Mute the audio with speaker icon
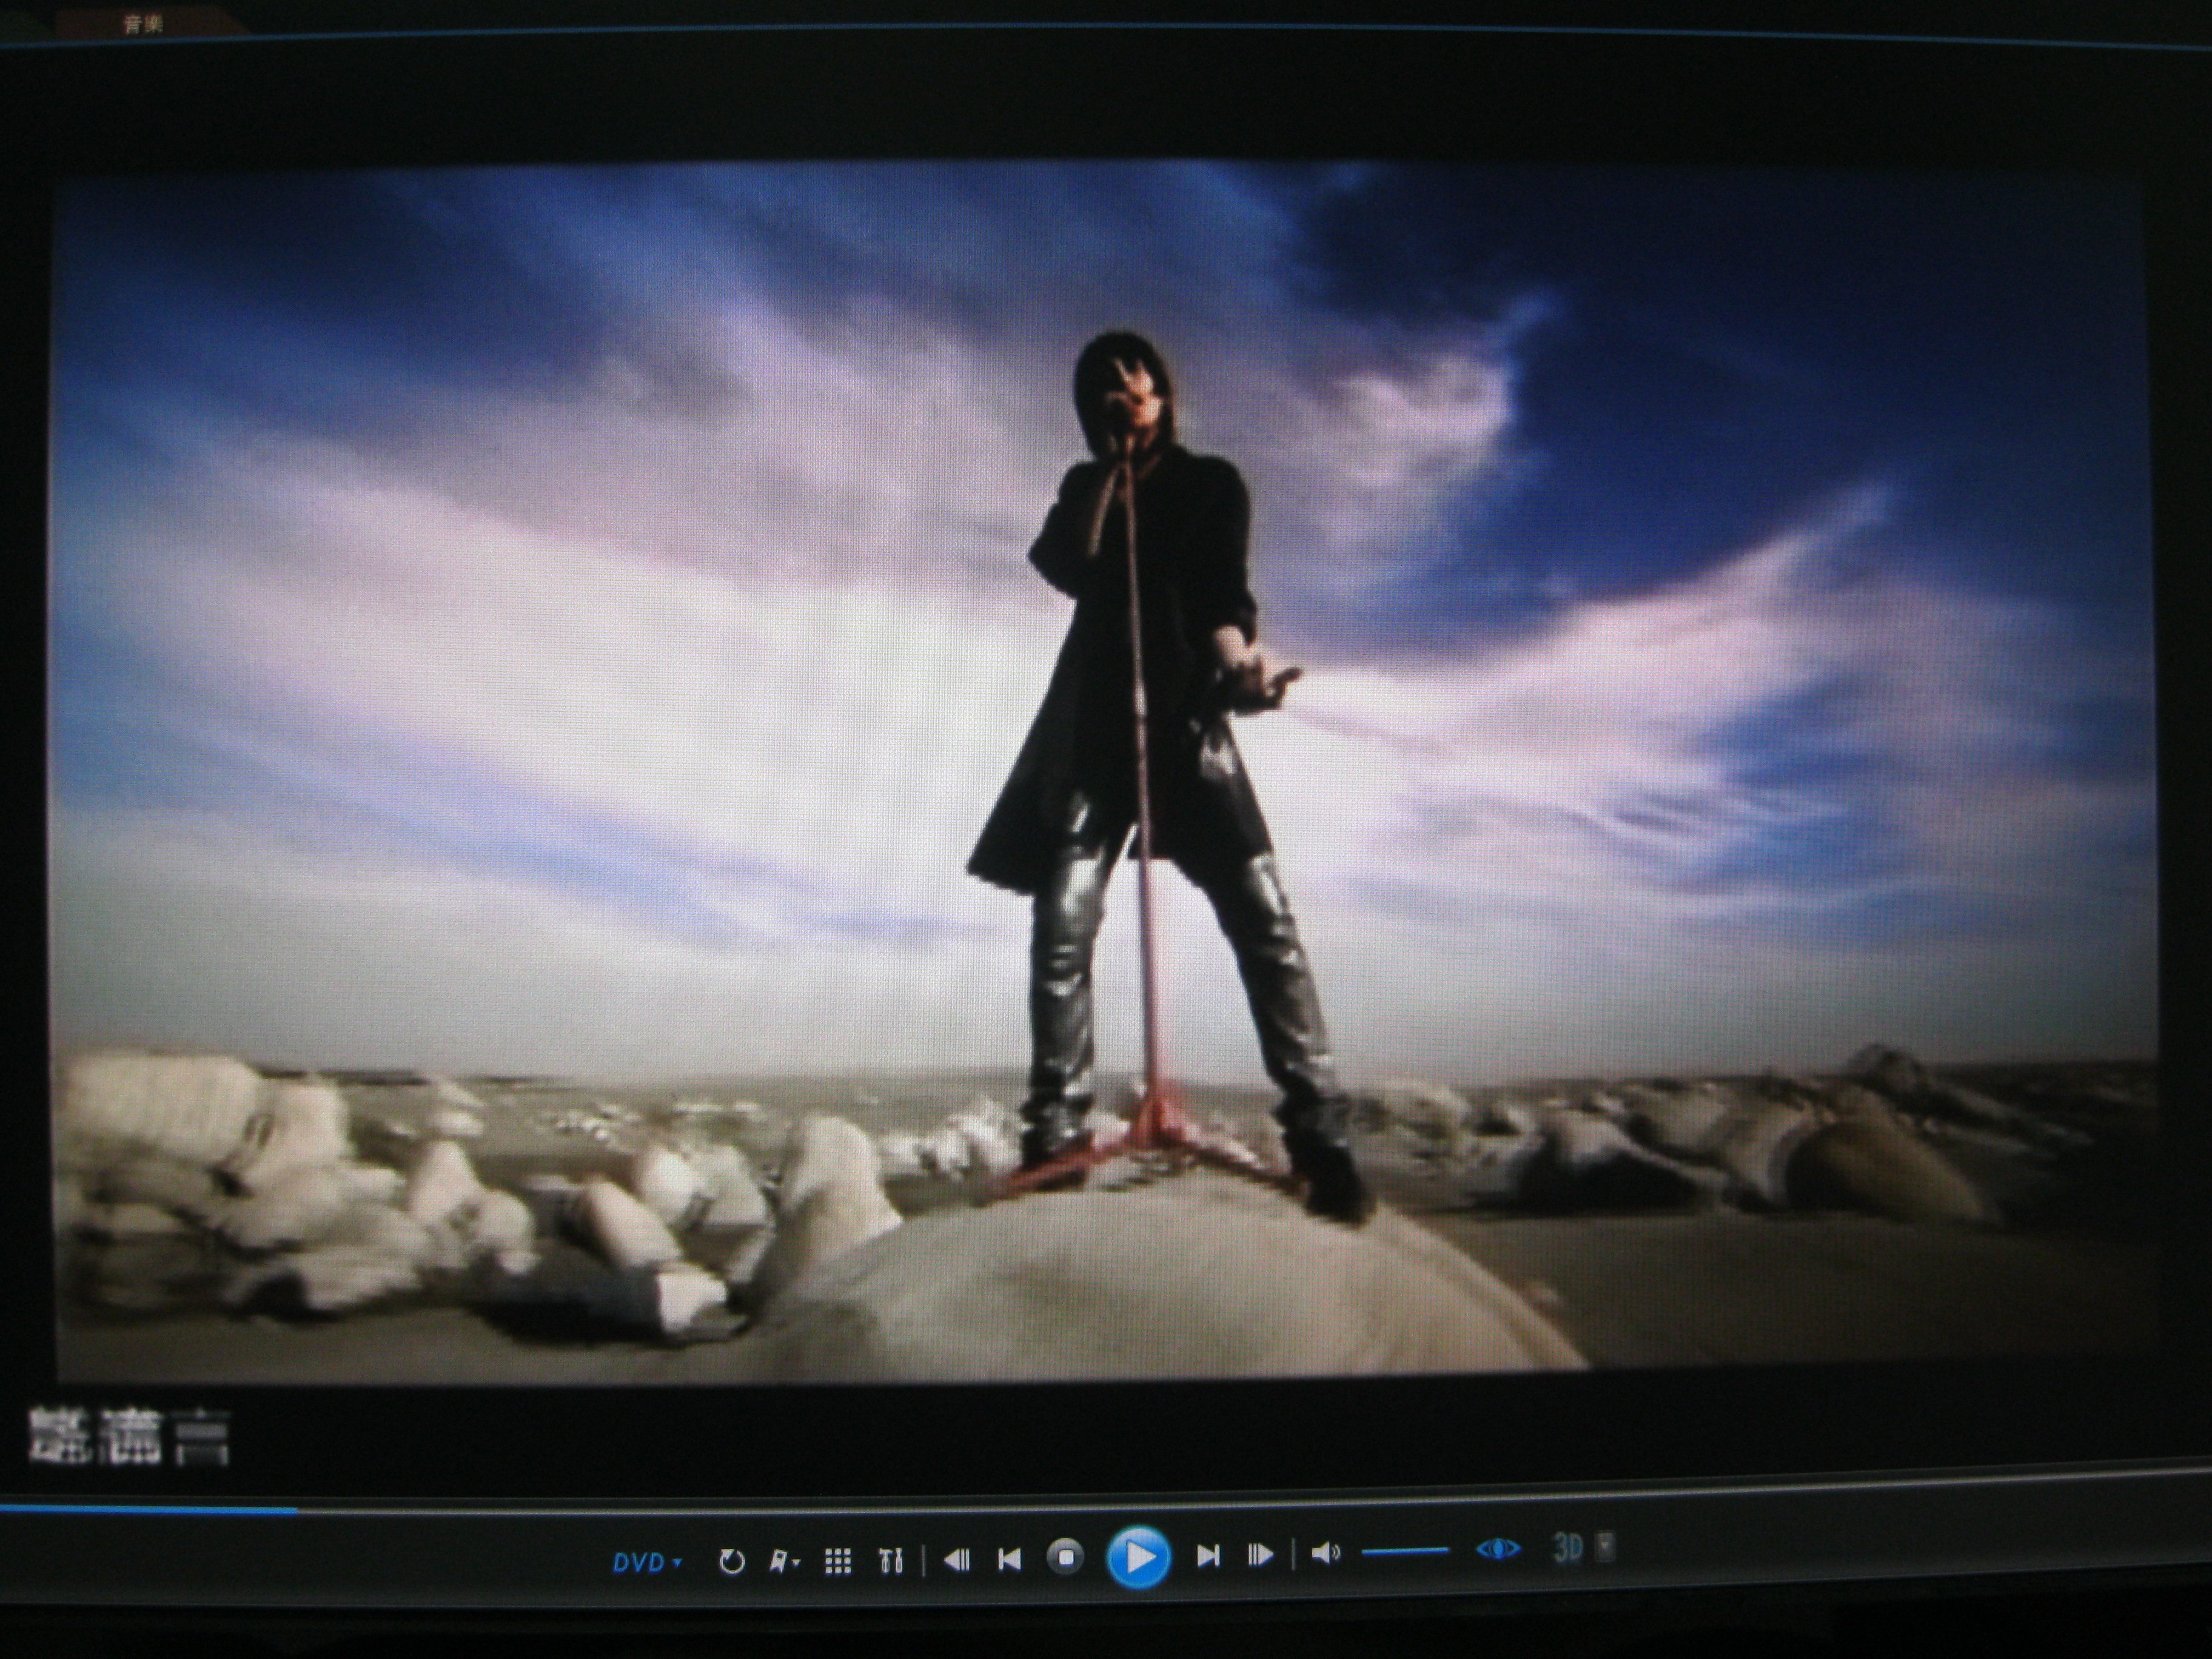This screenshot has height=1659, width=2212. (1326, 1553)
